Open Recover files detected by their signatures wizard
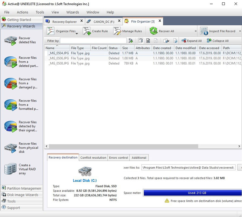Viewport: 242px width, 217px height. pyautogui.click(x=21, y=126)
